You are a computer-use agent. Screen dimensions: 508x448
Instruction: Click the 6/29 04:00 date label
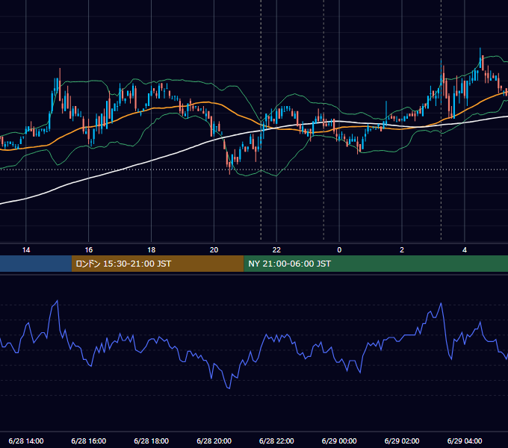[x=465, y=441]
